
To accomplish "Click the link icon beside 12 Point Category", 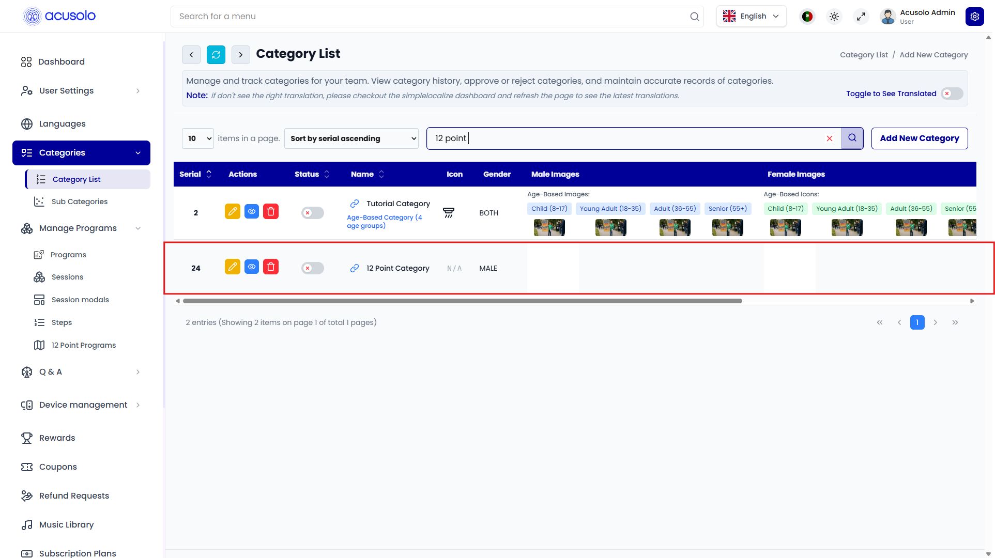I will point(355,268).
